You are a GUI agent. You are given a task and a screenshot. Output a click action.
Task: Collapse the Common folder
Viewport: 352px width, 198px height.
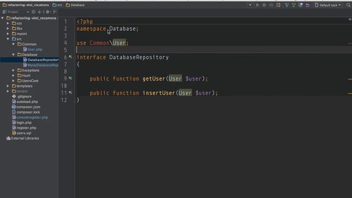[13, 44]
